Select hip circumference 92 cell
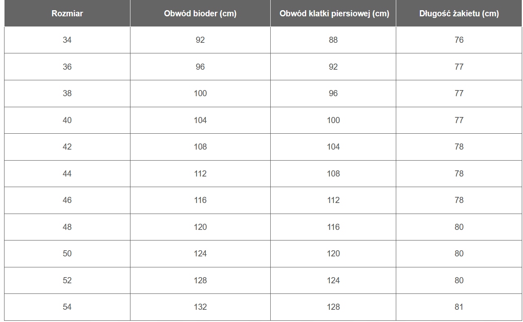 (200, 40)
